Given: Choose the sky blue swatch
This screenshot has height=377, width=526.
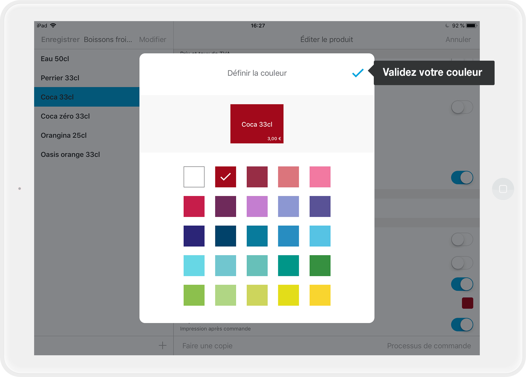Looking at the screenshot, I should 320,236.
